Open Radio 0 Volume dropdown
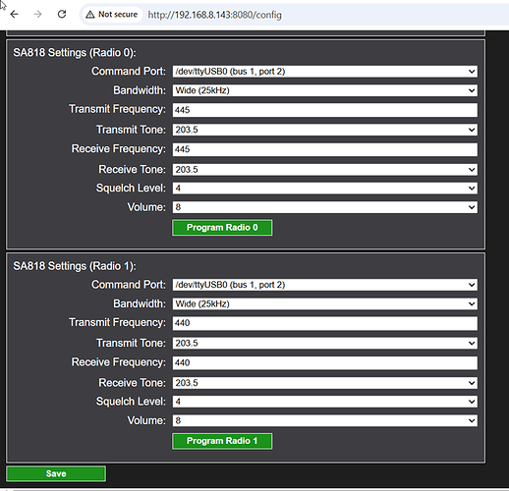Viewport: 509px width, 491px height. click(325, 207)
